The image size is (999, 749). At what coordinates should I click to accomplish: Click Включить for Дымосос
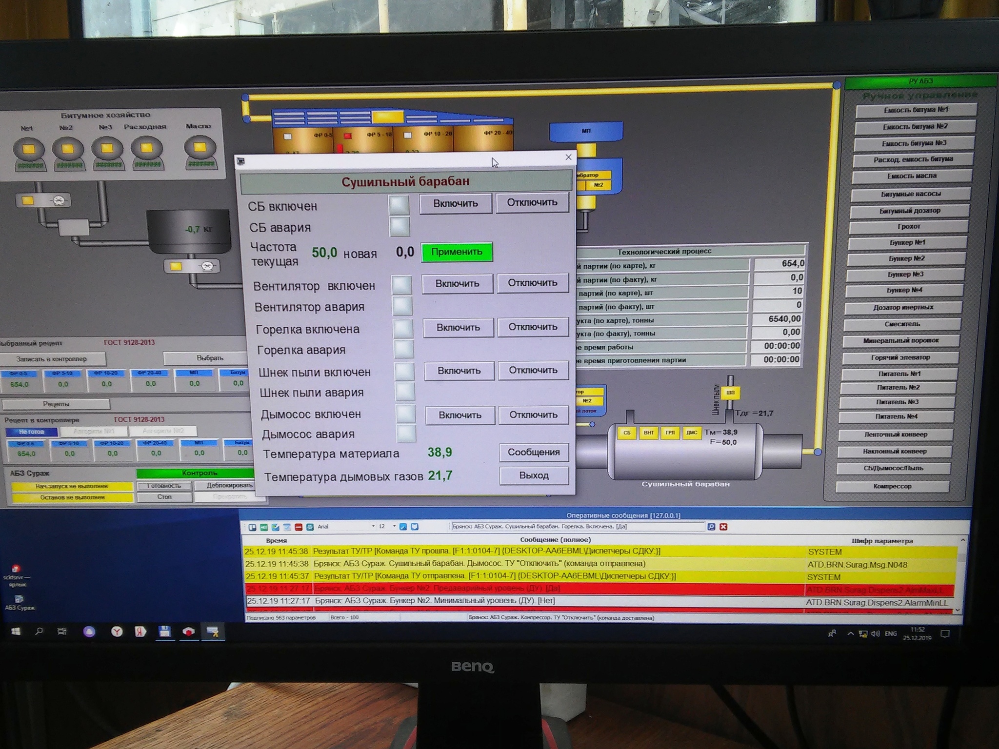click(460, 415)
